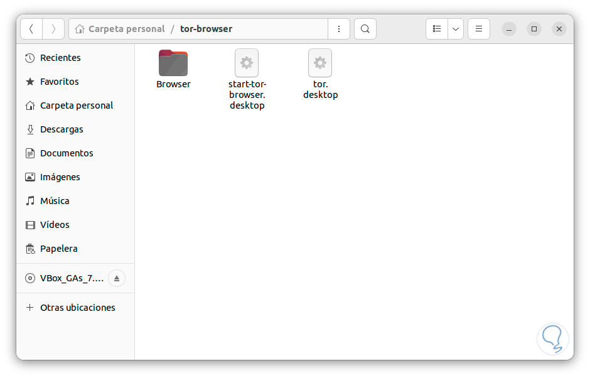Go to Carpeta personal in sidebar
590x378 pixels.
75,105
